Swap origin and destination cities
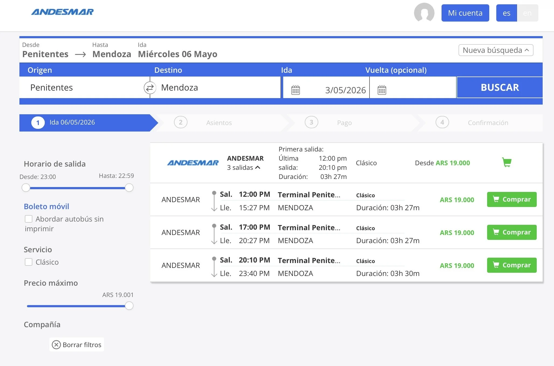Screen dimensions: 554x366 click(x=150, y=88)
